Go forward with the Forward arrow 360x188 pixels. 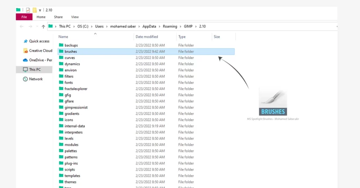point(30,27)
